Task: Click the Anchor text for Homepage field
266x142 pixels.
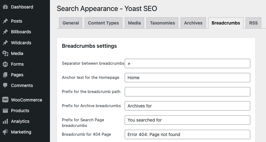Action: tap(187, 78)
